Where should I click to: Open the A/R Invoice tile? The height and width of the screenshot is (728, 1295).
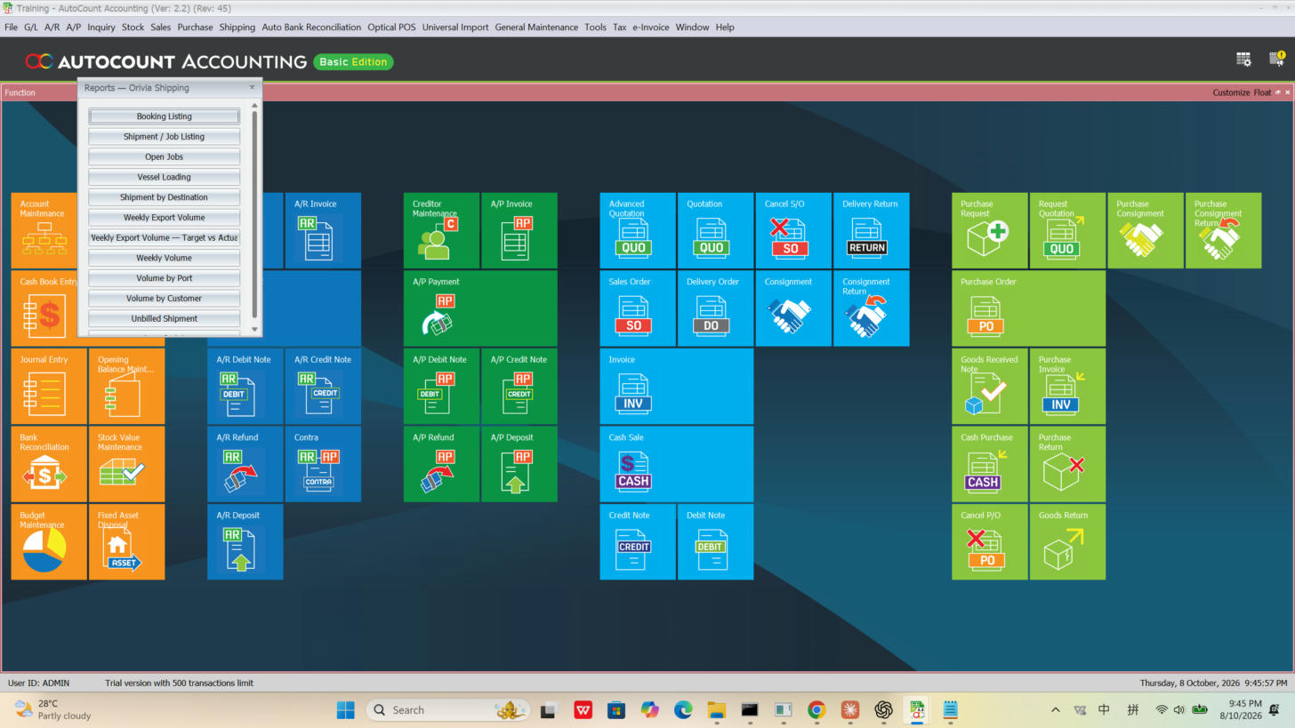click(323, 230)
